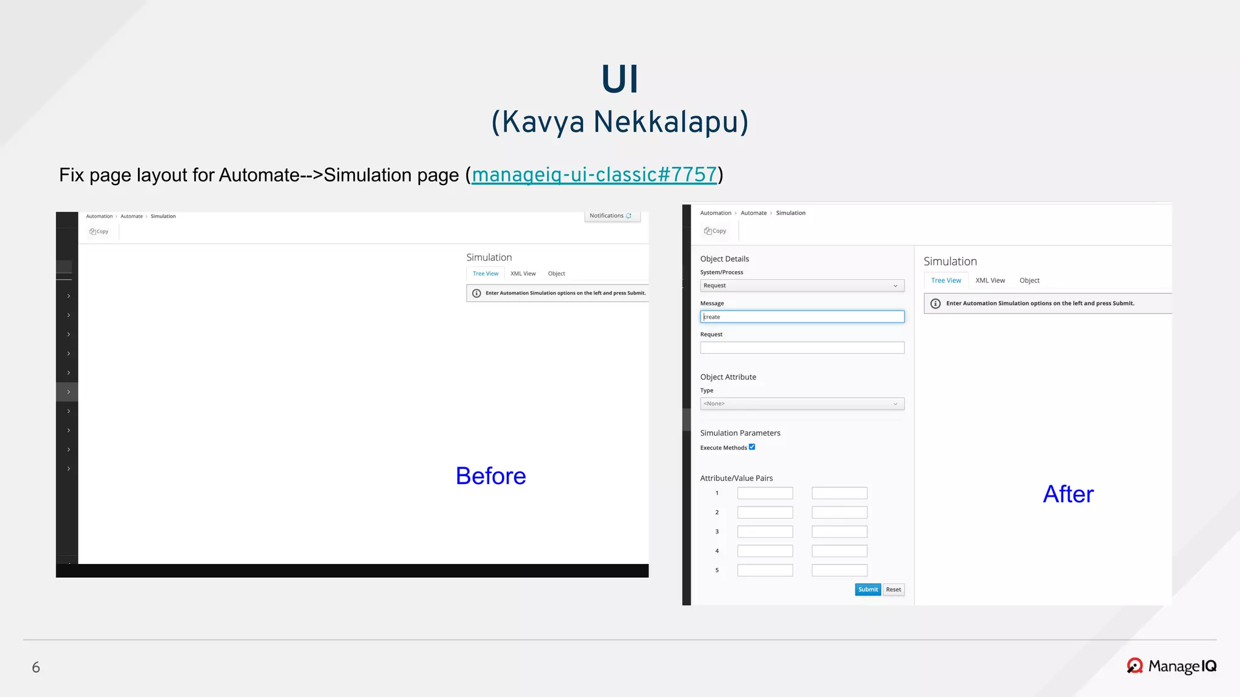The image size is (1240, 697).
Task: Click the ManageIQ logo
Action: point(1172,666)
